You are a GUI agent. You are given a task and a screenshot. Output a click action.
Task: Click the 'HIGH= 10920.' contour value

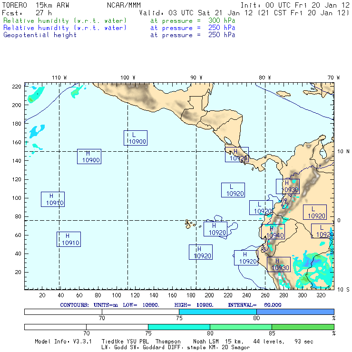(194, 305)
